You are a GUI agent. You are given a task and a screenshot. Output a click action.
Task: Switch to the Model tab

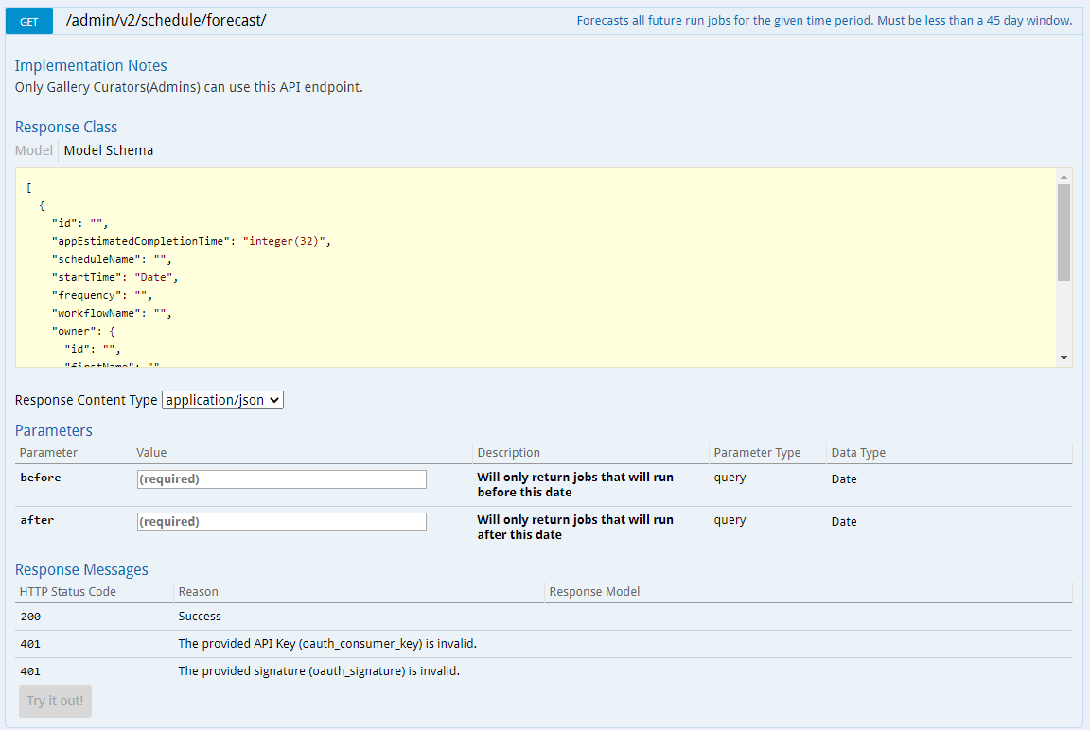(33, 150)
